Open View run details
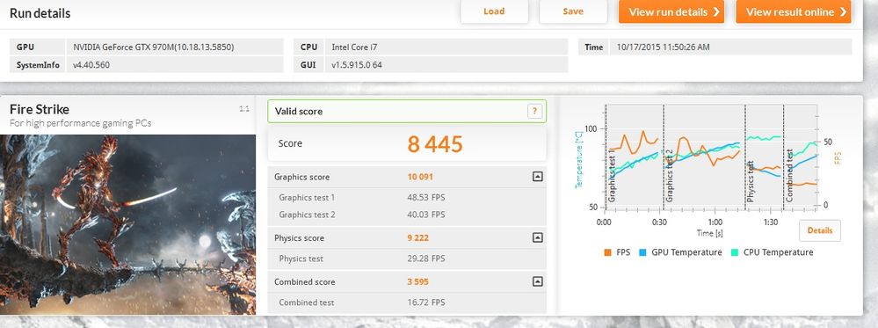 pyautogui.click(x=671, y=11)
